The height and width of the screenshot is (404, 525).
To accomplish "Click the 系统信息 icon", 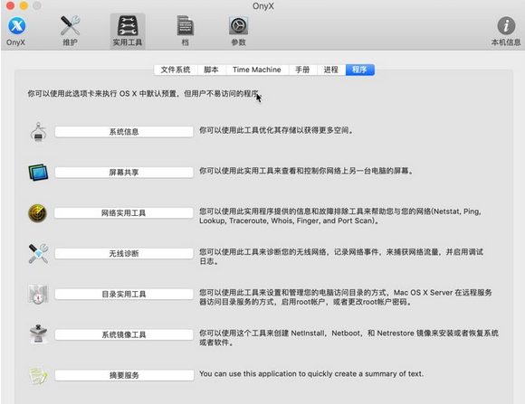I will 38,131.
